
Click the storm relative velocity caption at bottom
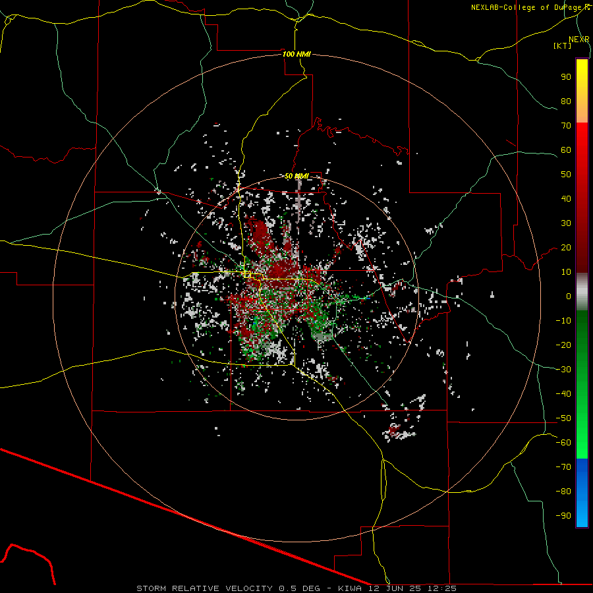tap(296, 588)
